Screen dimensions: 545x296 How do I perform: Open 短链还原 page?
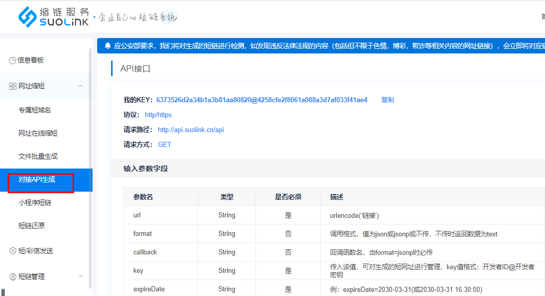(32, 226)
